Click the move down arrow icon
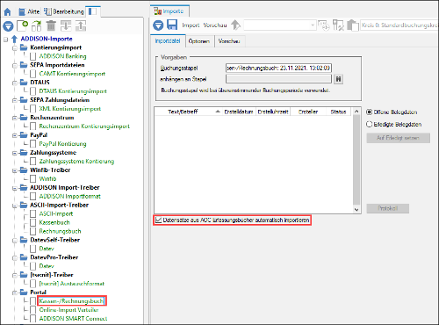Screen dimensions: 439x325 pyautogui.click(x=66, y=25)
